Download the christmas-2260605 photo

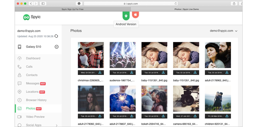[x=100, y=72]
